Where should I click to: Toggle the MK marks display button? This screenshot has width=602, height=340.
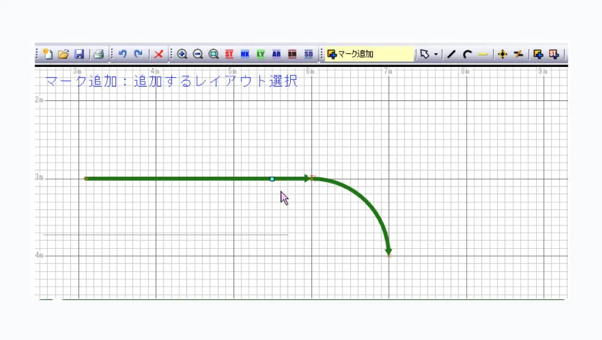[x=245, y=54]
